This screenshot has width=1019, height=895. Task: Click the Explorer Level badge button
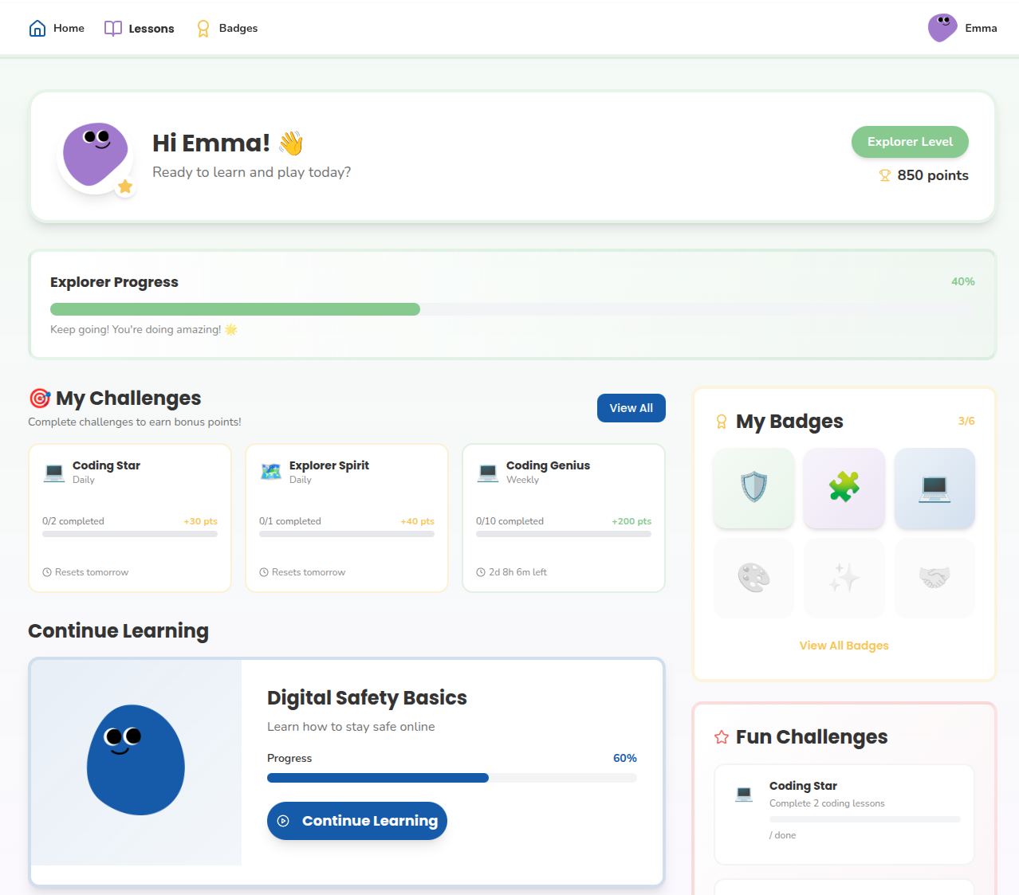click(x=909, y=142)
